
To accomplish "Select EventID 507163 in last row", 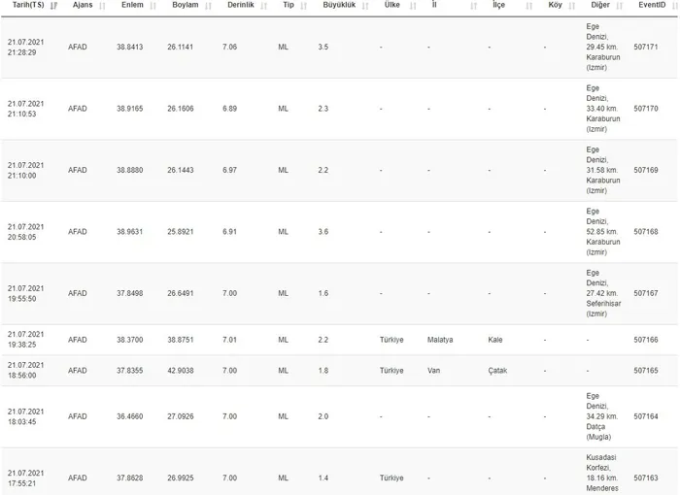I will pyautogui.click(x=646, y=478).
